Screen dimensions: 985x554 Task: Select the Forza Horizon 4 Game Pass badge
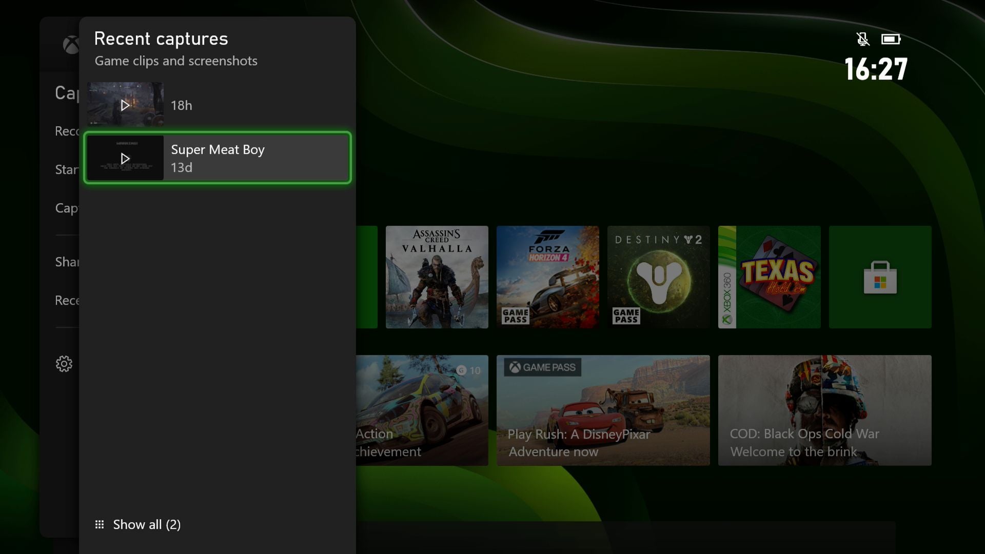pos(515,315)
